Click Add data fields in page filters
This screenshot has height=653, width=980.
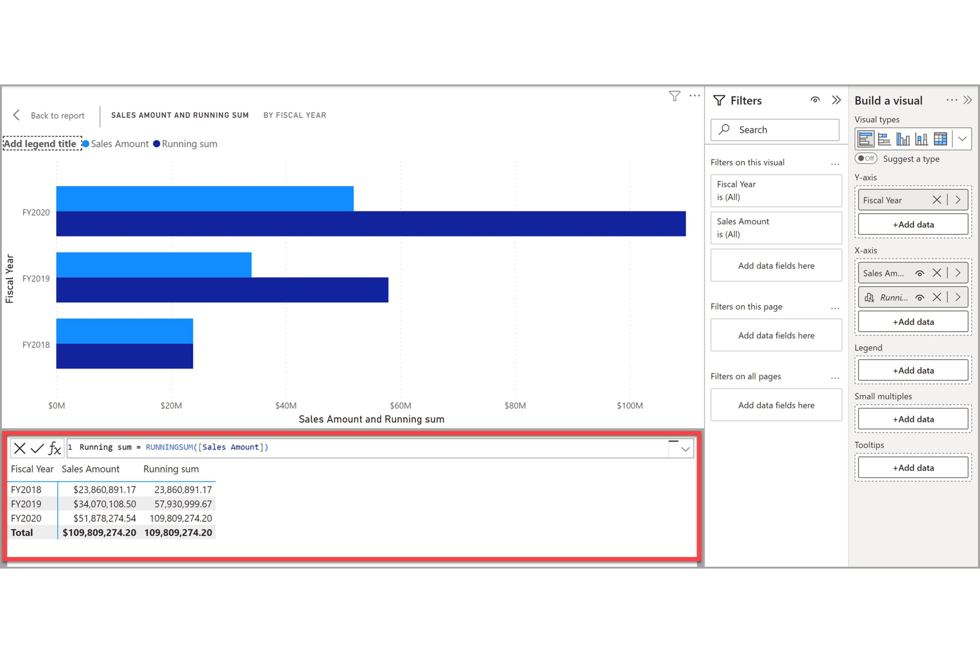pos(776,335)
